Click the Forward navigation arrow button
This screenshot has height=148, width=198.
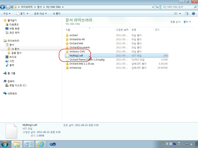(x=8, y=7)
